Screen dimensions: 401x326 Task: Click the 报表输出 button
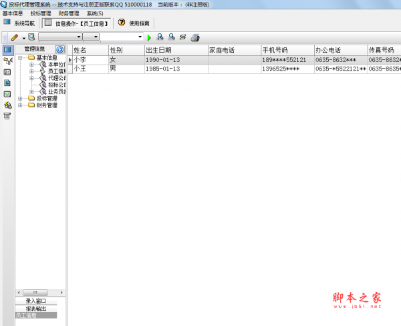coord(36,309)
